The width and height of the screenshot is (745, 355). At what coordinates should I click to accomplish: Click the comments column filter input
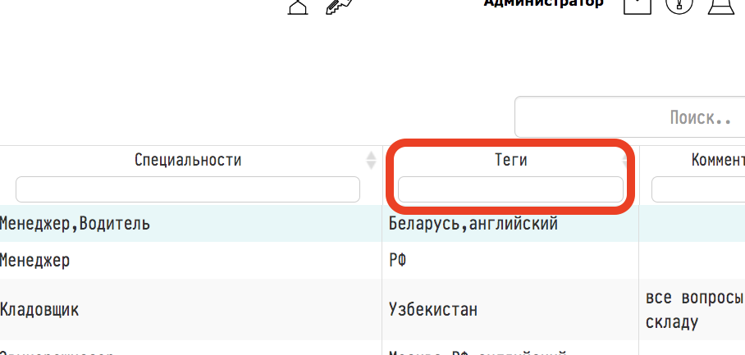698,189
